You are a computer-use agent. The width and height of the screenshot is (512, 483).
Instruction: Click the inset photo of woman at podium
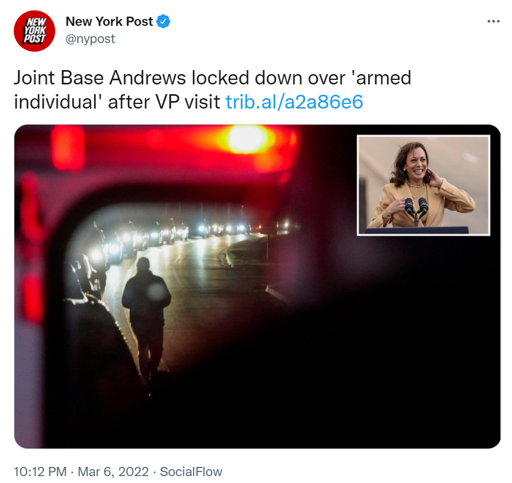tap(424, 185)
